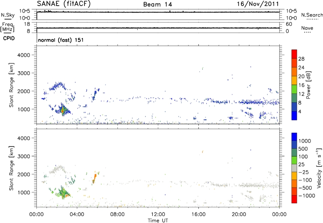Click the arc-shaped blue echo near 2400 km
323x223 pixels.
click(x=58, y=86)
